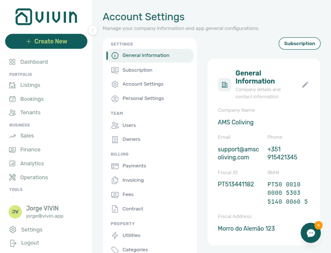Click the Finance banknote icon

13,150
